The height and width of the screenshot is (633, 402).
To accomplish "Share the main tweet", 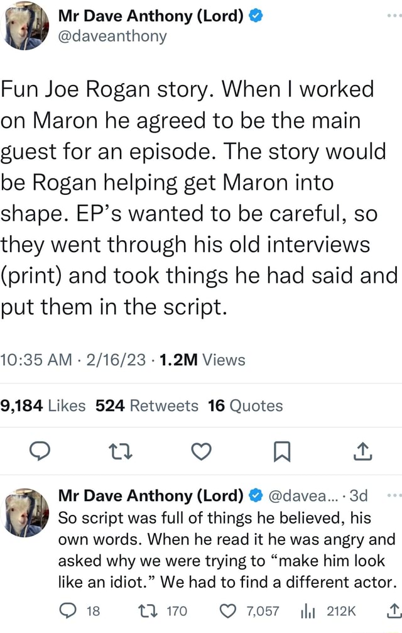I will coord(362,451).
